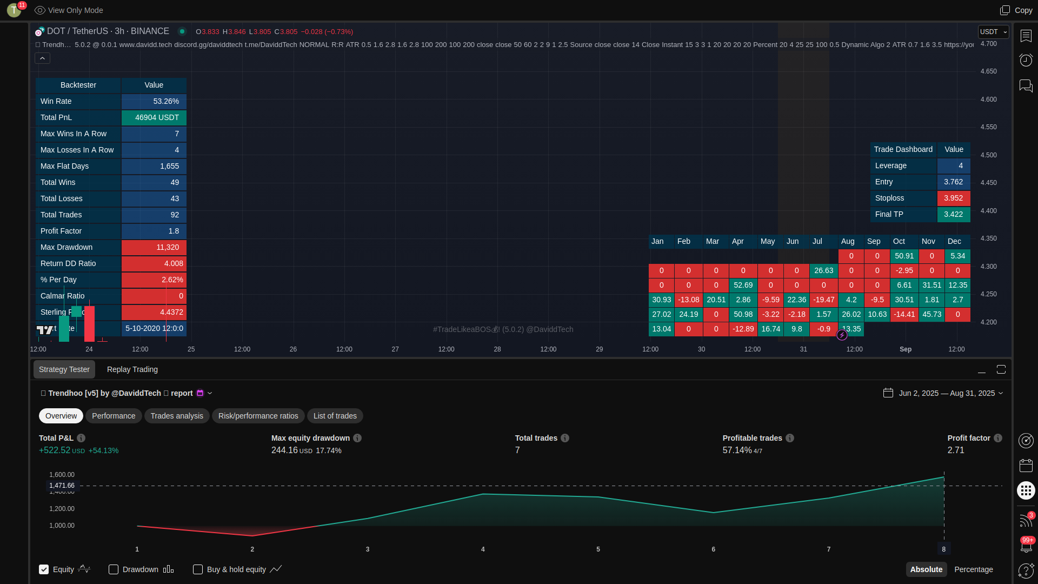Click the green market status dot
This screenshot has height=584, width=1038.
point(182,31)
